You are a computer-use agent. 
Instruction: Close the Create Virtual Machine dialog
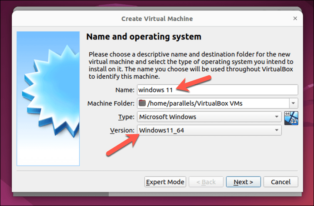[295, 18]
